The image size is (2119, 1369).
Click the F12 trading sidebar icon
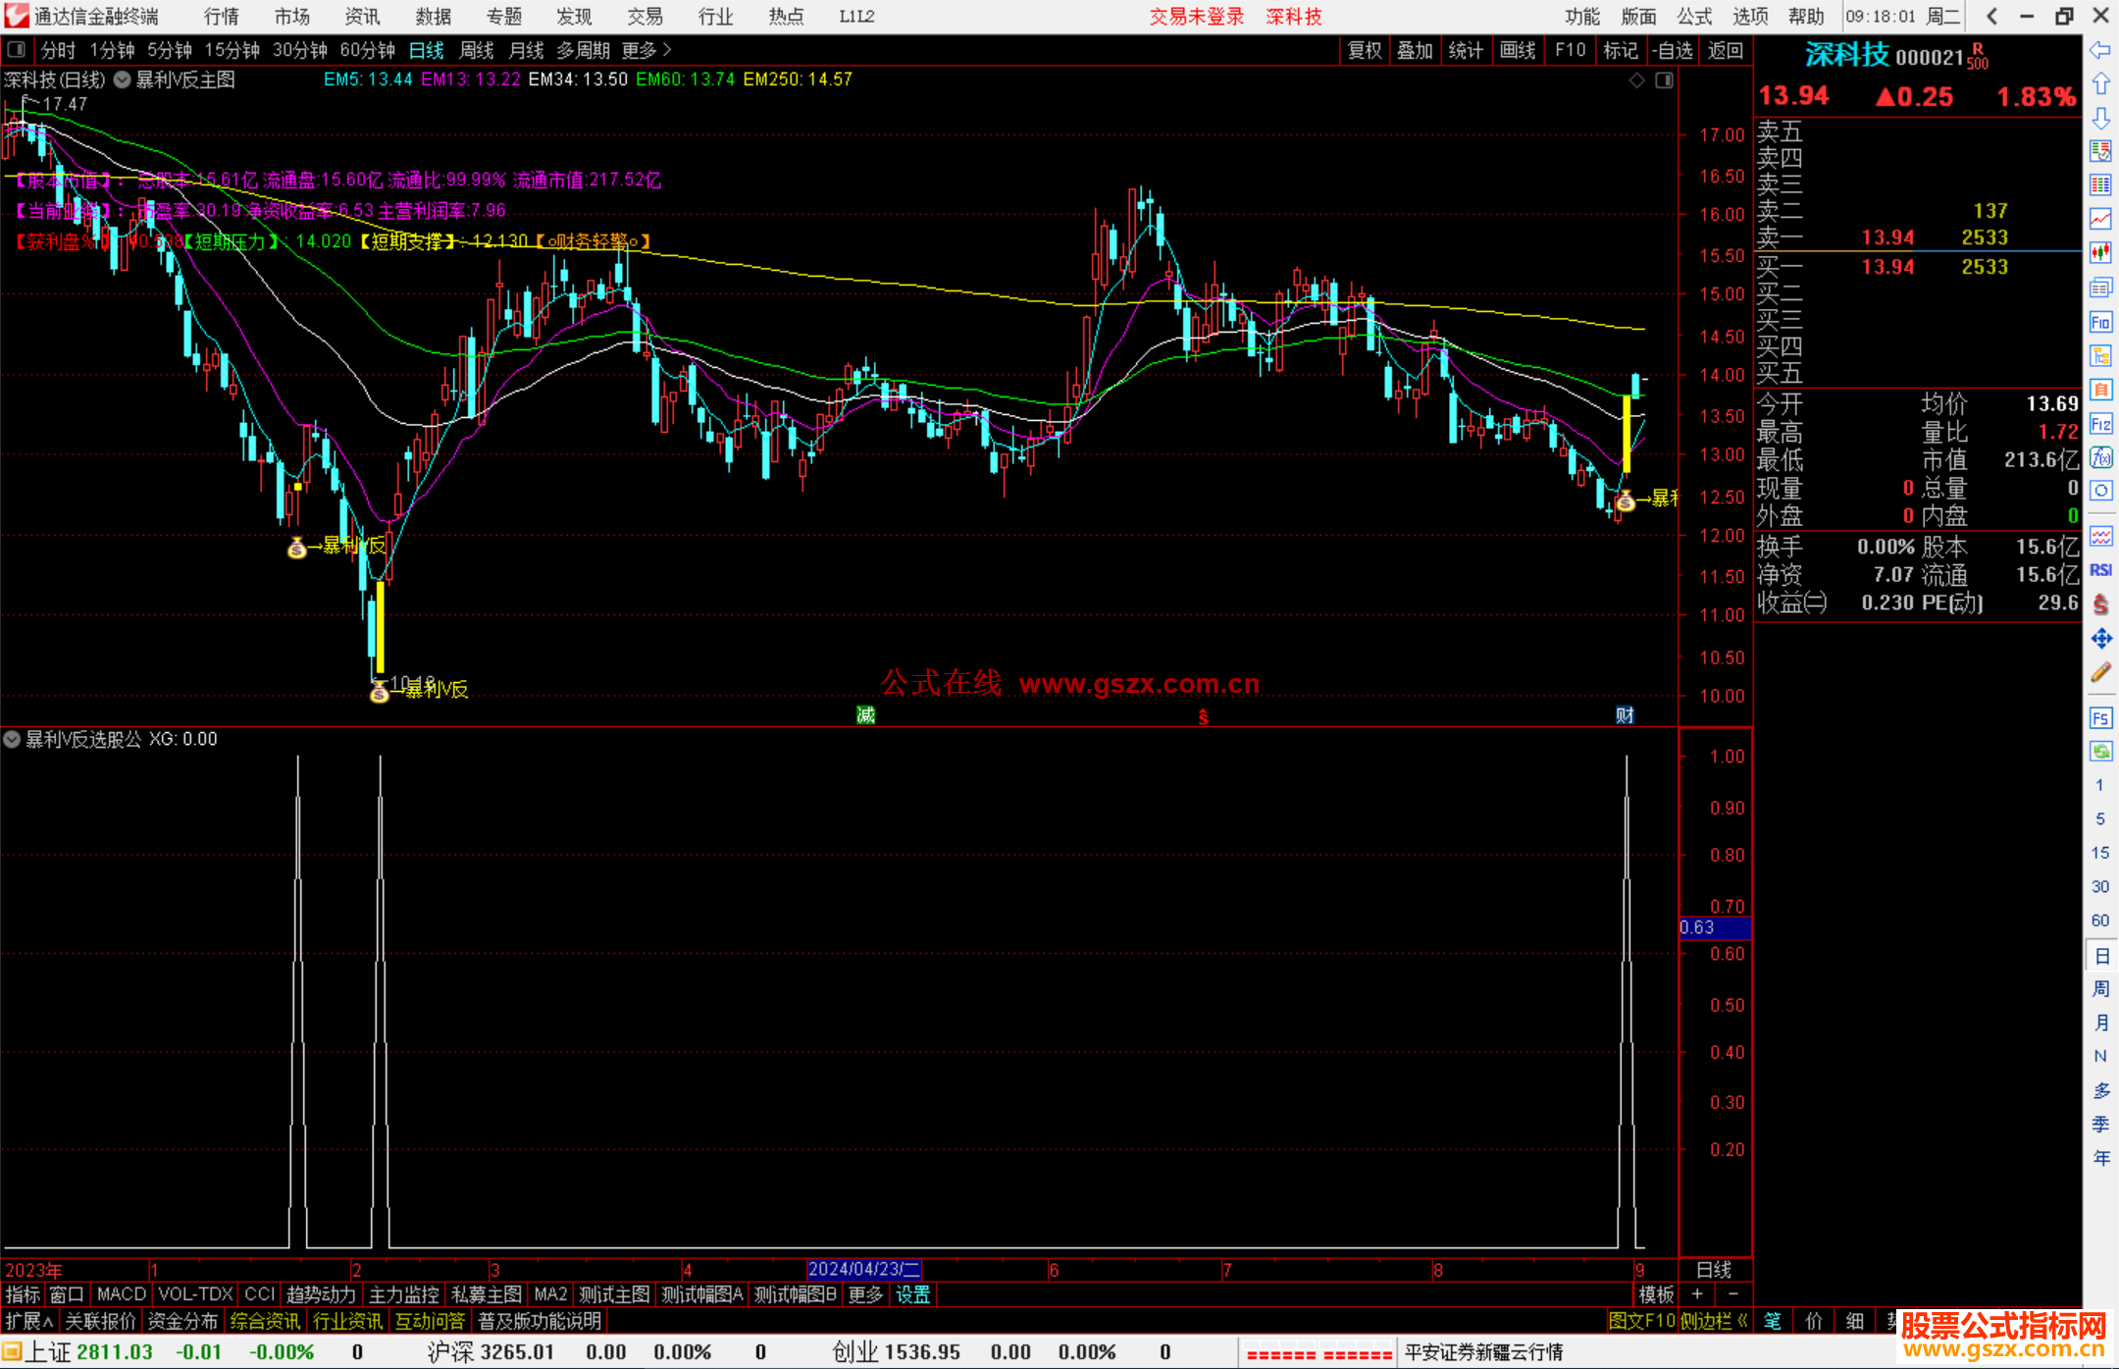tap(2100, 424)
